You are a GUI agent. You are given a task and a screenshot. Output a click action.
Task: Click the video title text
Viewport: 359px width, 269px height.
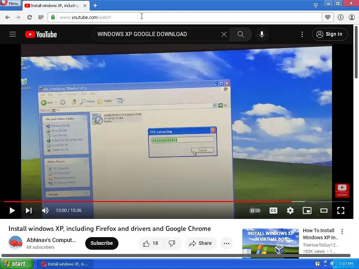110,229
